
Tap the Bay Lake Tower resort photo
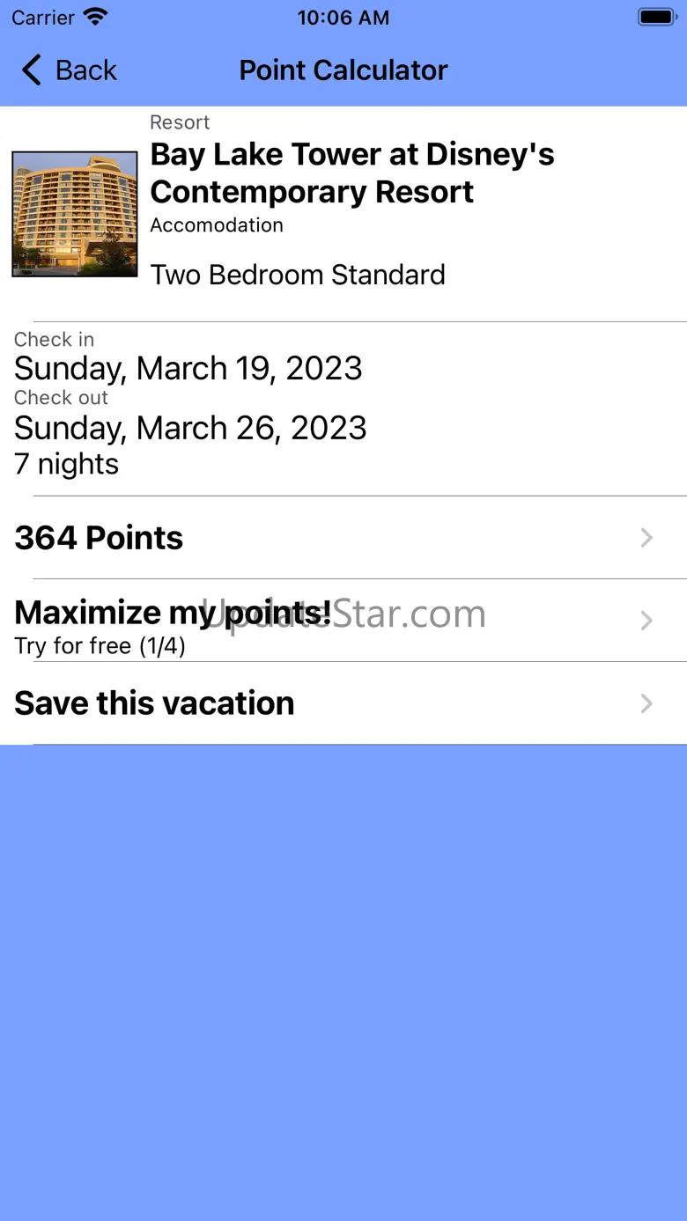[x=75, y=214]
